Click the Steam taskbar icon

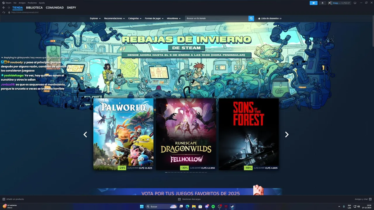232,206
